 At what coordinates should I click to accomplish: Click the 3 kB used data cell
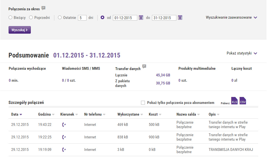point(121,149)
